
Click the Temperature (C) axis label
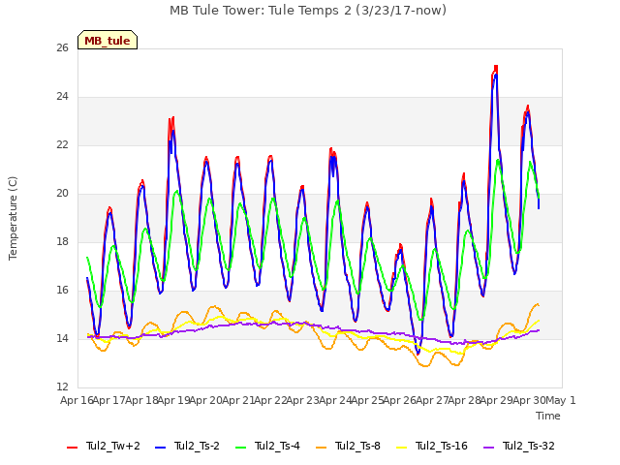coord(13,218)
